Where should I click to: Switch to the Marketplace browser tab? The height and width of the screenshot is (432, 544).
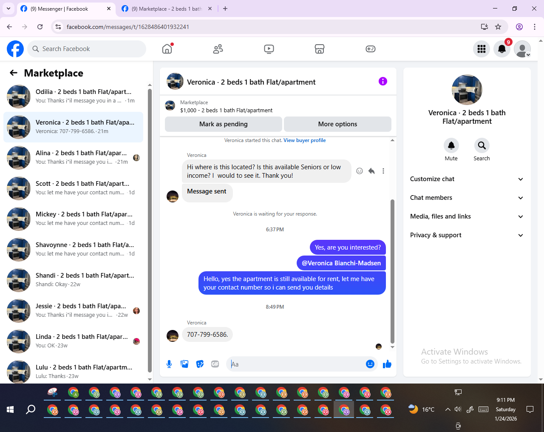(167, 9)
